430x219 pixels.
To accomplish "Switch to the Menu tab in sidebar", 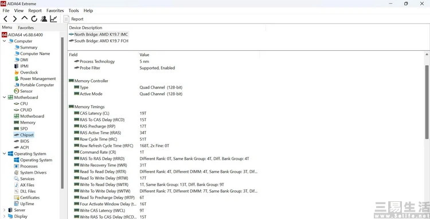I will tap(7, 27).
